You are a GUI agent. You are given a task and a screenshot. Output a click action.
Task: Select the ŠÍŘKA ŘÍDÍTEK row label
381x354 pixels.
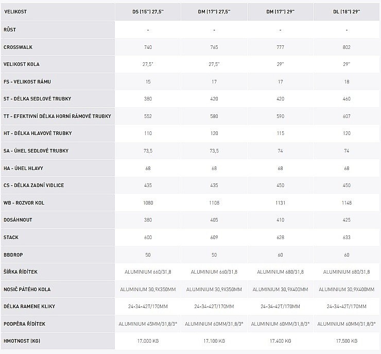point(21,272)
